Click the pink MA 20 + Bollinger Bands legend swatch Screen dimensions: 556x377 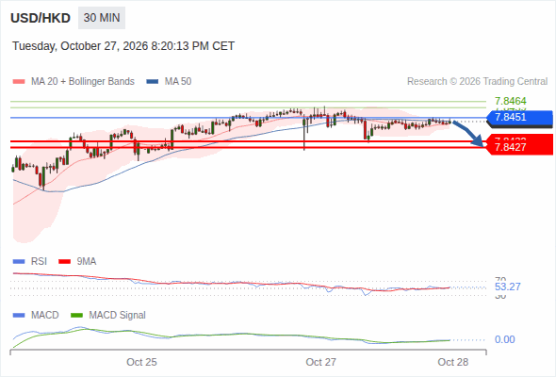click(x=19, y=82)
